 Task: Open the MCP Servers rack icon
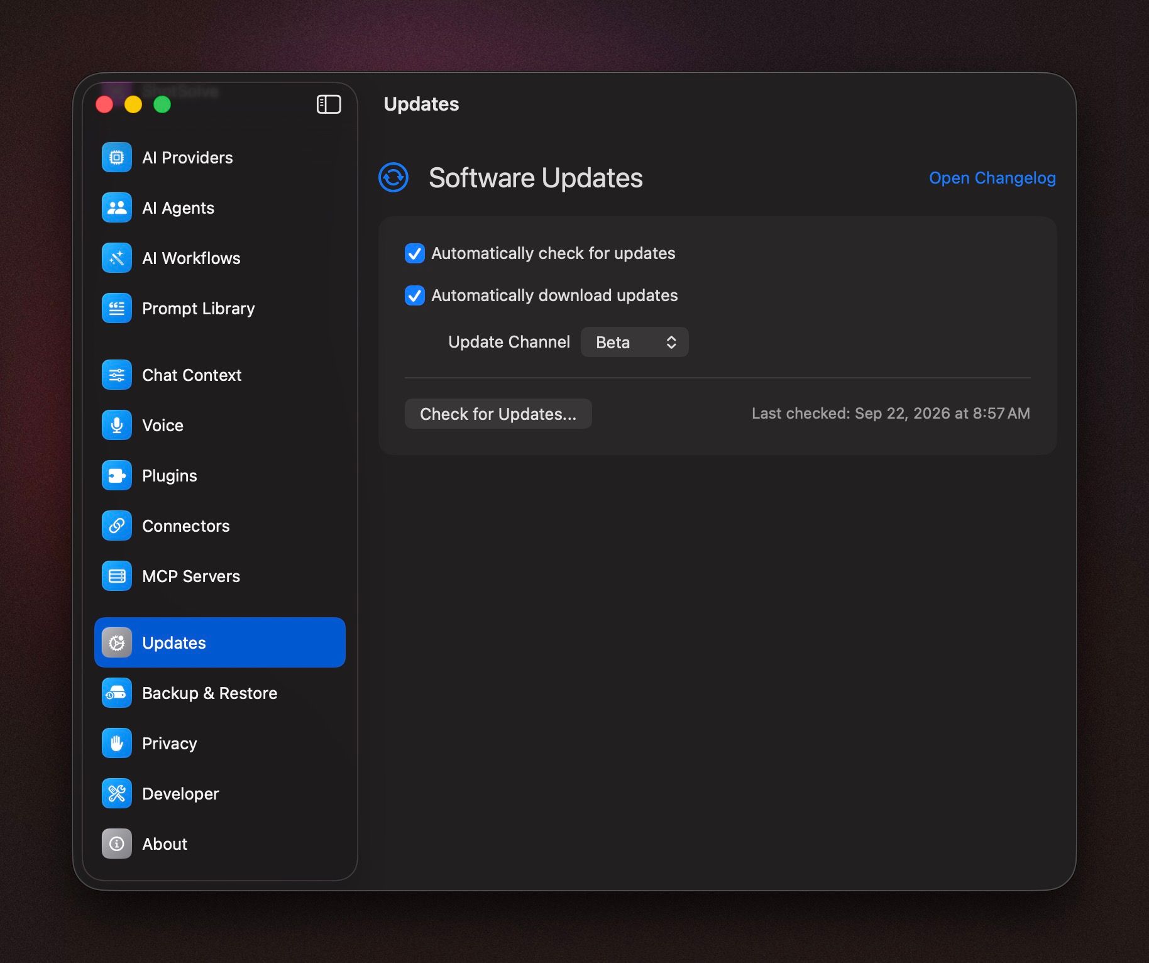pyautogui.click(x=117, y=576)
